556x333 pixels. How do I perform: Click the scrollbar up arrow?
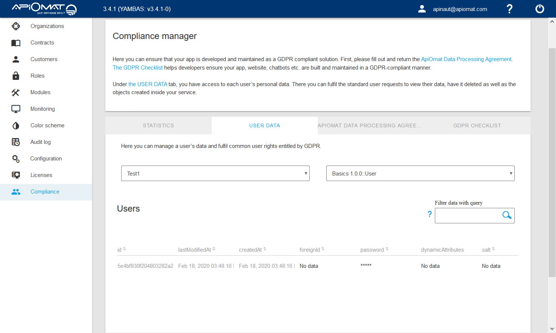pos(552,22)
